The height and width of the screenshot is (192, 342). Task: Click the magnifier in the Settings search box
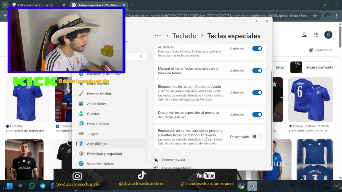click(x=141, y=56)
